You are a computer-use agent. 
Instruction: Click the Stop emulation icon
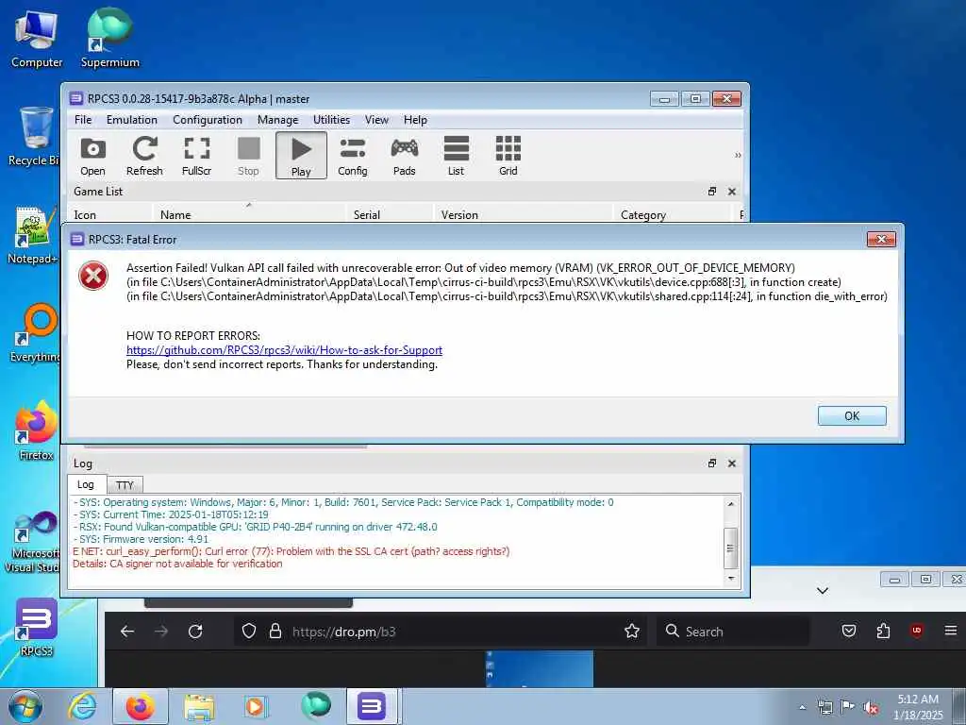(248, 156)
